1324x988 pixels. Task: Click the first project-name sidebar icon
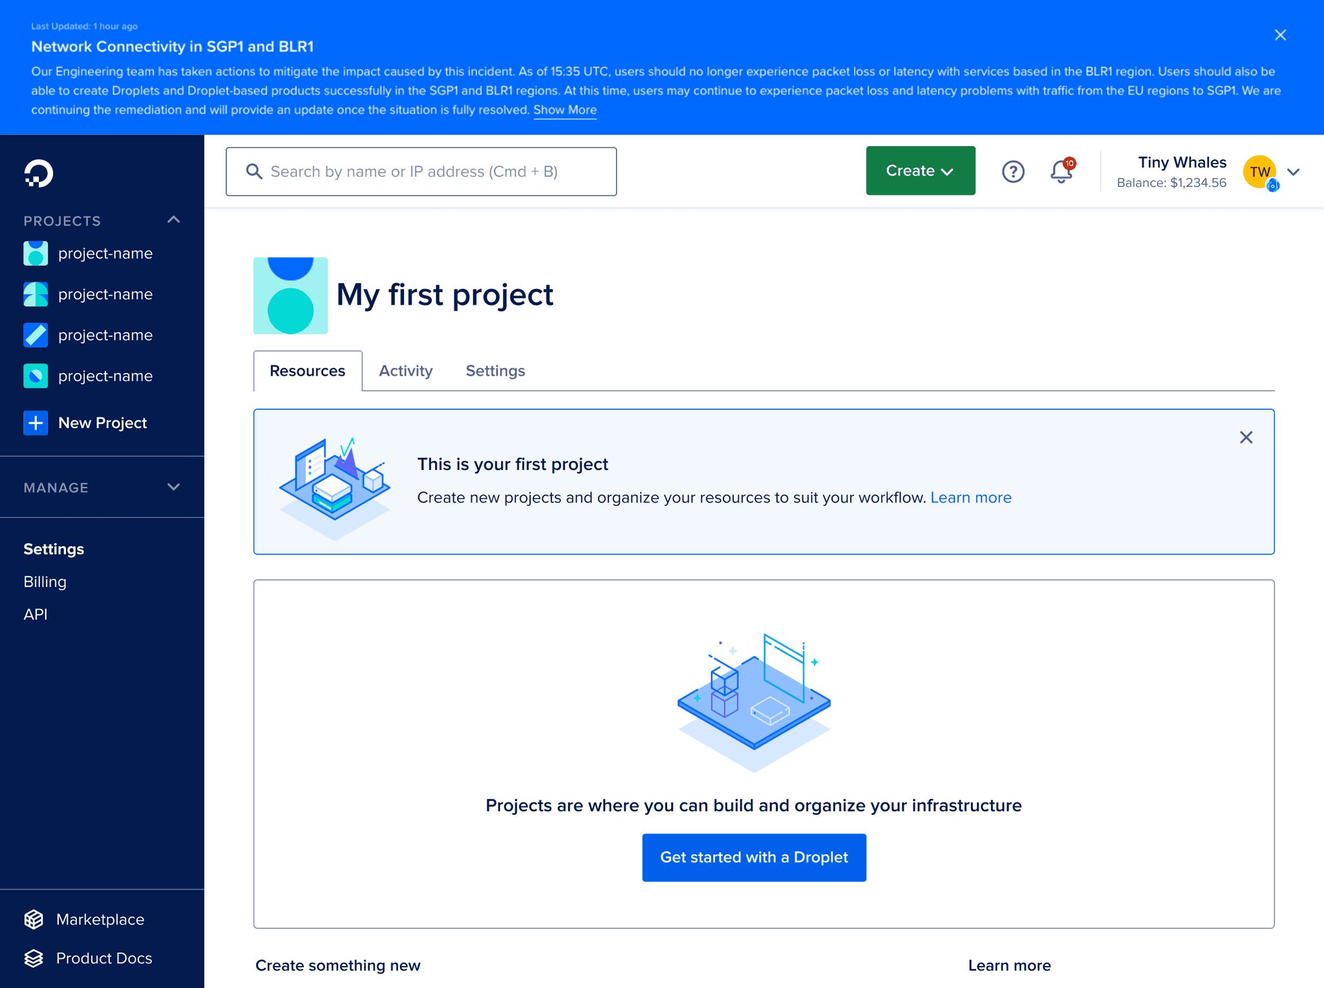coord(36,253)
